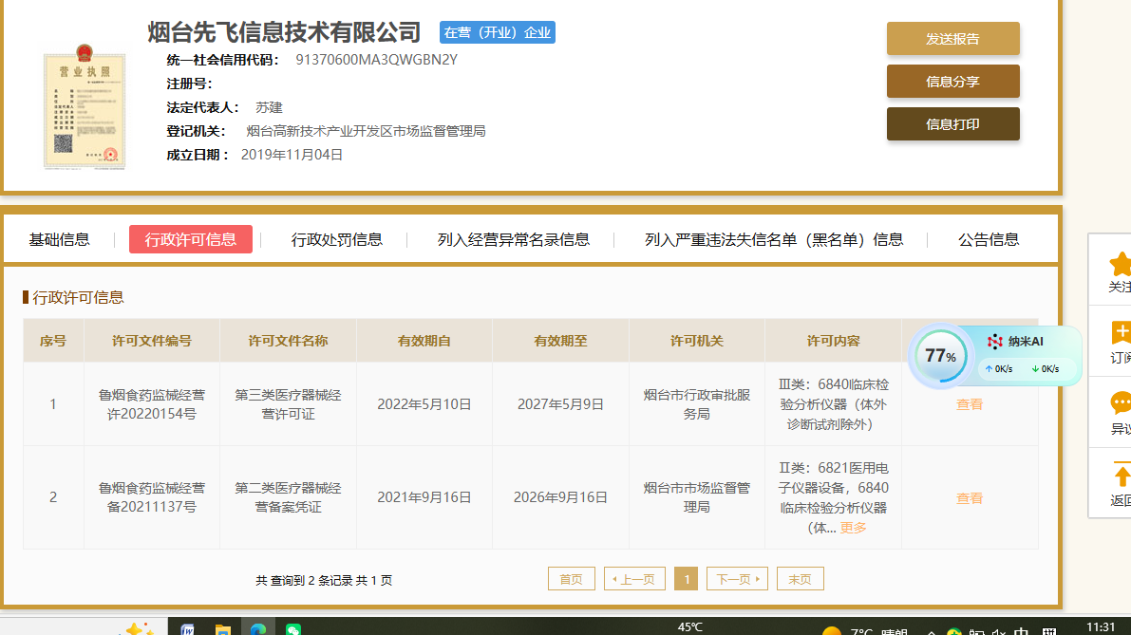Click the 77% memory usage circle
1131x635 pixels.
pos(939,356)
